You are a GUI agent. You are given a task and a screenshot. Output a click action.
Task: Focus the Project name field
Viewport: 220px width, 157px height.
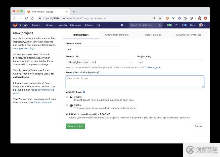pyautogui.click(x=93, y=49)
